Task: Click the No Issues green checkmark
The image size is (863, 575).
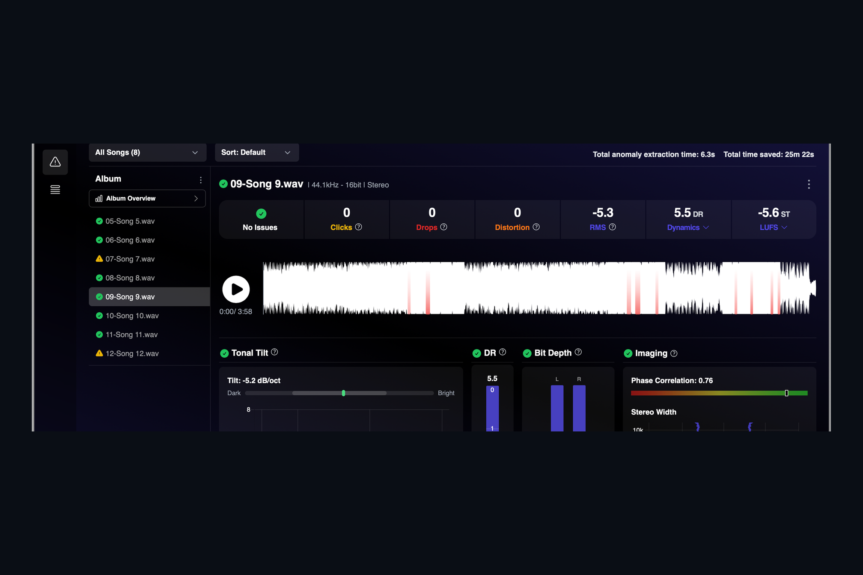Action: pos(261,213)
